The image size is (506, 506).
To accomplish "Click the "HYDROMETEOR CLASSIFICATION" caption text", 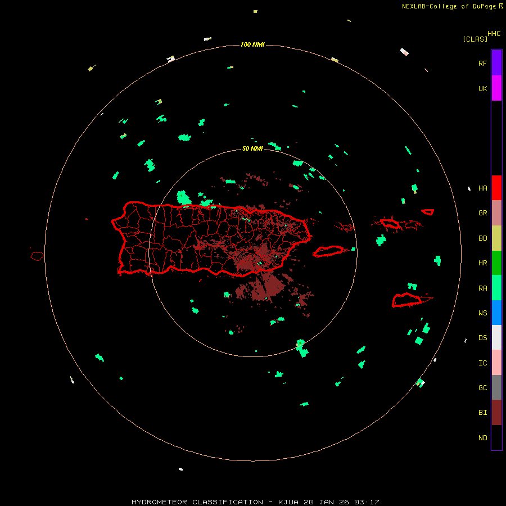I will click(197, 502).
